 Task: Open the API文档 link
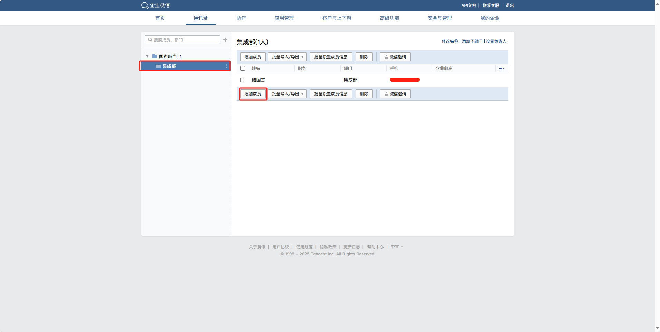[x=469, y=6]
